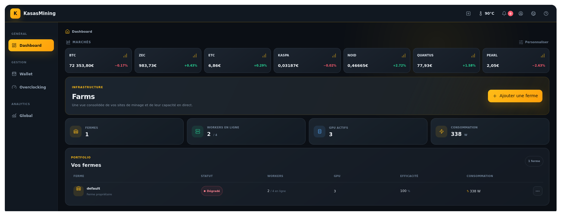Click the BTC chart bars icon
The width and height of the screenshot is (565, 216).
coord(125,55)
